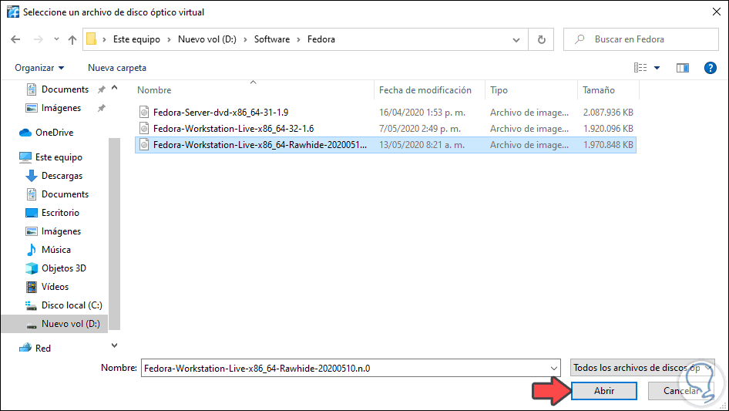The width and height of the screenshot is (729, 411).
Task: Select Este equipo in the sidebar
Action: (51, 157)
